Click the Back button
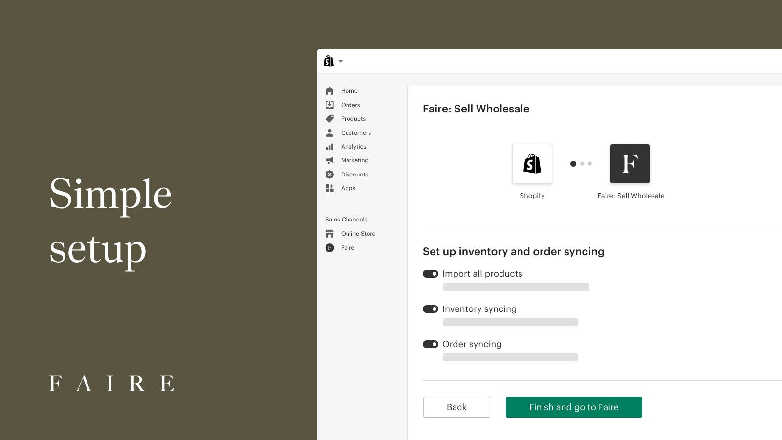The image size is (782, 440). tap(456, 407)
